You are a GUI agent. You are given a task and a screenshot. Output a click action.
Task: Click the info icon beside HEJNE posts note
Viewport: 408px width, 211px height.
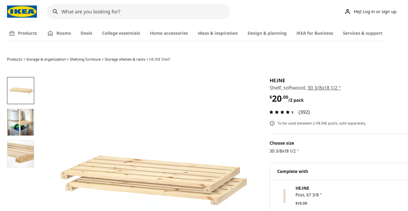point(272,123)
